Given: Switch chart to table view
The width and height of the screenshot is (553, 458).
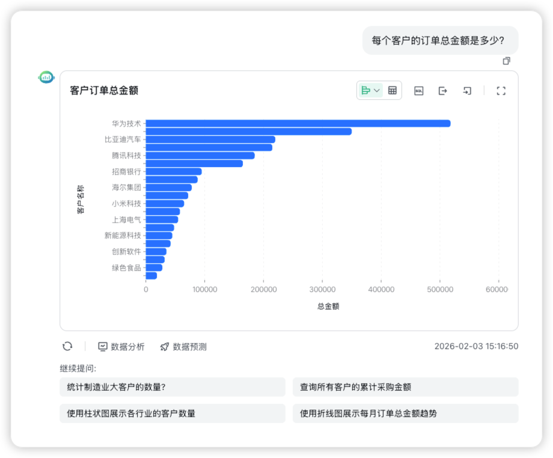Looking at the screenshot, I should [x=391, y=90].
